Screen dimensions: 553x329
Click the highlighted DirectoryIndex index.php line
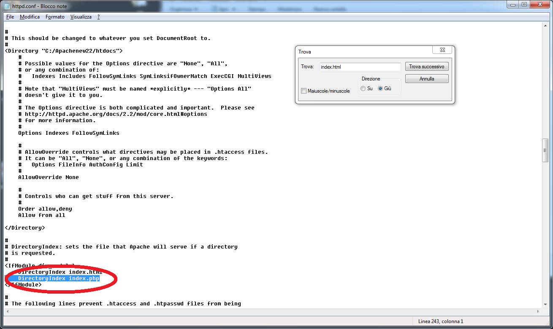pyautogui.click(x=59, y=278)
